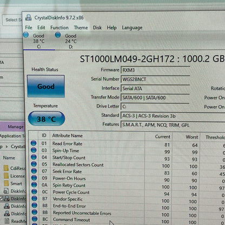The image size is (225, 225).
Task: Click the 38 °C temperature button
Action: pyautogui.click(x=47, y=118)
